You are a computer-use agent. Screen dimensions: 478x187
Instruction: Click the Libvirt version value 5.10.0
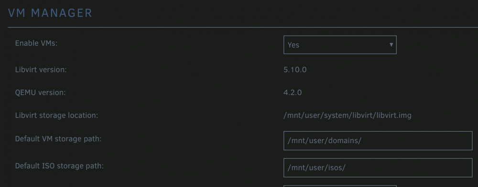(x=295, y=70)
